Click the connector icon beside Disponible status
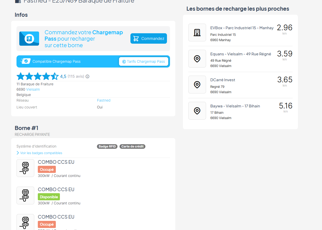The image size is (322, 230). (25, 195)
